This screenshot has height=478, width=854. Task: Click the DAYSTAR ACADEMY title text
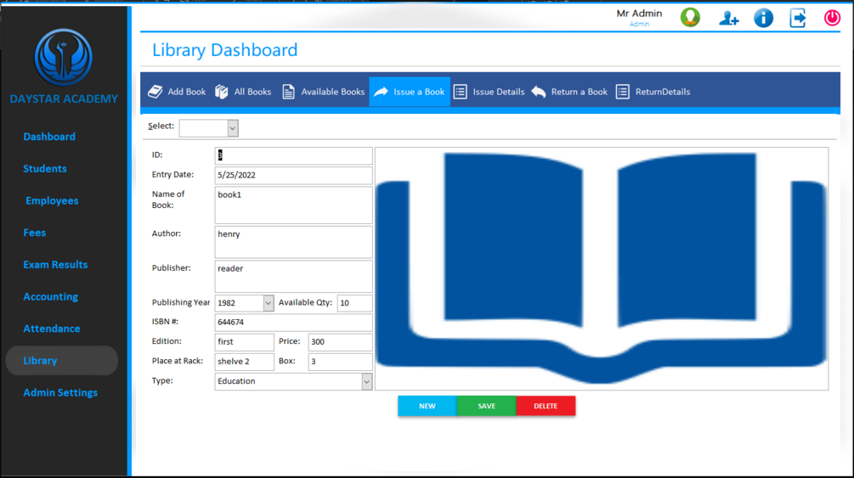tap(64, 98)
